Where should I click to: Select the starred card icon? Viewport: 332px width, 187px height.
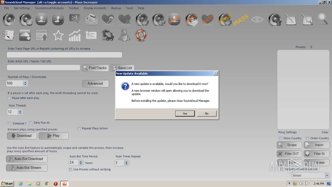pyautogui.click(x=91, y=35)
